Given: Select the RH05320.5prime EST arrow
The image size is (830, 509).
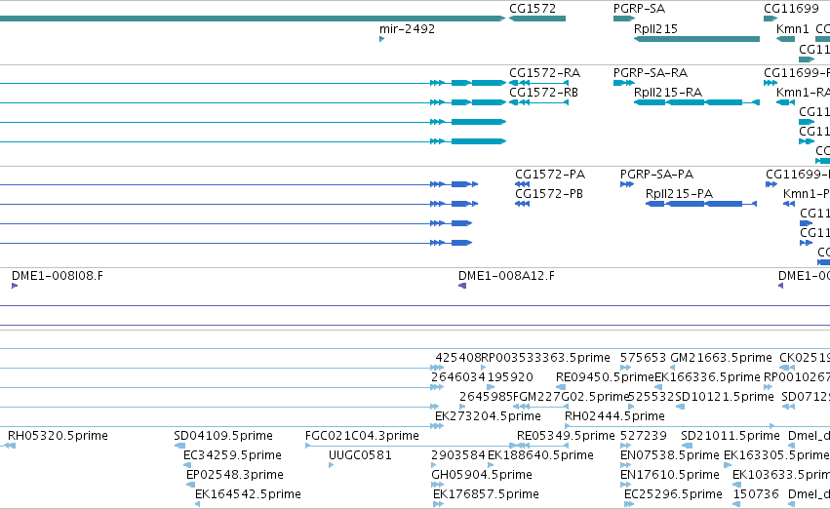Looking at the screenshot, I should (10, 446).
